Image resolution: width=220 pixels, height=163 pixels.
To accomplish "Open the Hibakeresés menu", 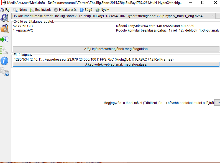I will 65,10.
